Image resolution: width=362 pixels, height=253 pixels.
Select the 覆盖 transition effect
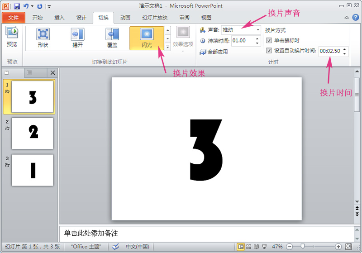tap(112, 38)
